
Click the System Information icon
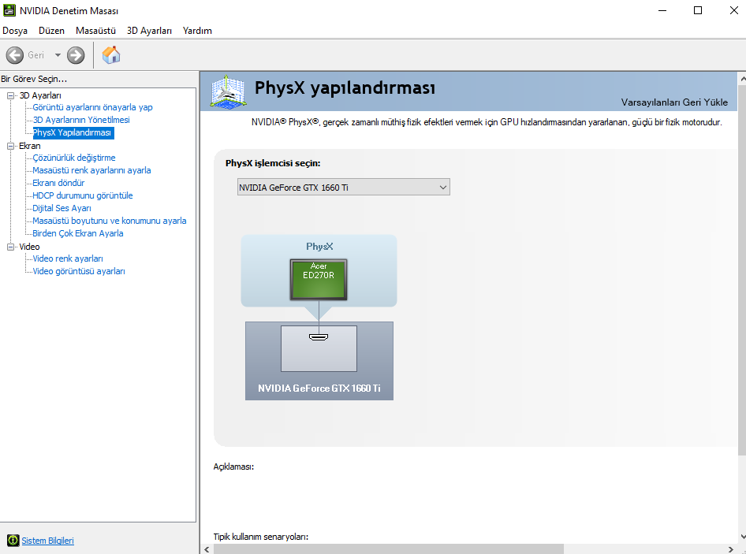pyautogui.click(x=13, y=541)
